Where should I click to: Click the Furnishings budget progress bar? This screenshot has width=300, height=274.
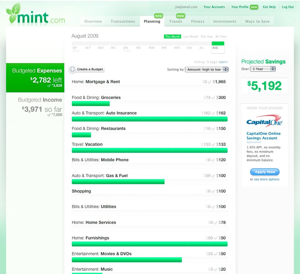tap(149, 244)
